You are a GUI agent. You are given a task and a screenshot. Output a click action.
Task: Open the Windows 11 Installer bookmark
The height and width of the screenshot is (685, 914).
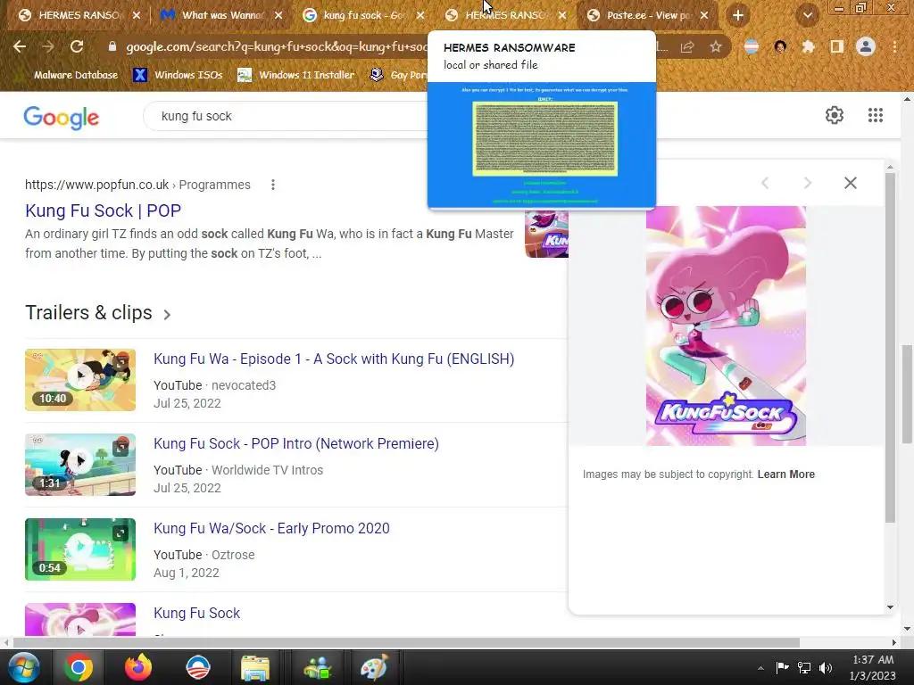pos(296,75)
